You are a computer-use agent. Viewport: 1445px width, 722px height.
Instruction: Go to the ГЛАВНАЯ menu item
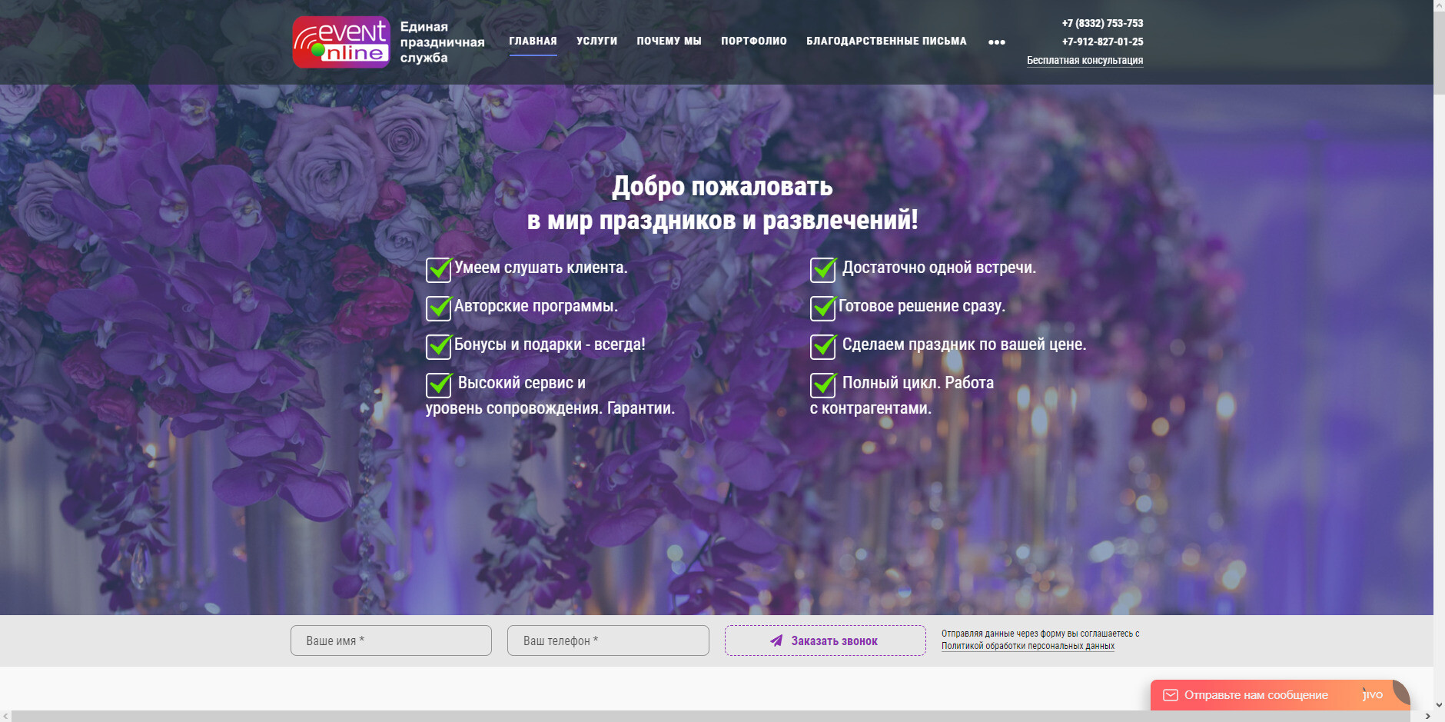533,42
